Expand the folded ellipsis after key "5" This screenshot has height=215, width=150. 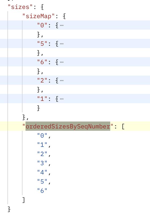62,44
